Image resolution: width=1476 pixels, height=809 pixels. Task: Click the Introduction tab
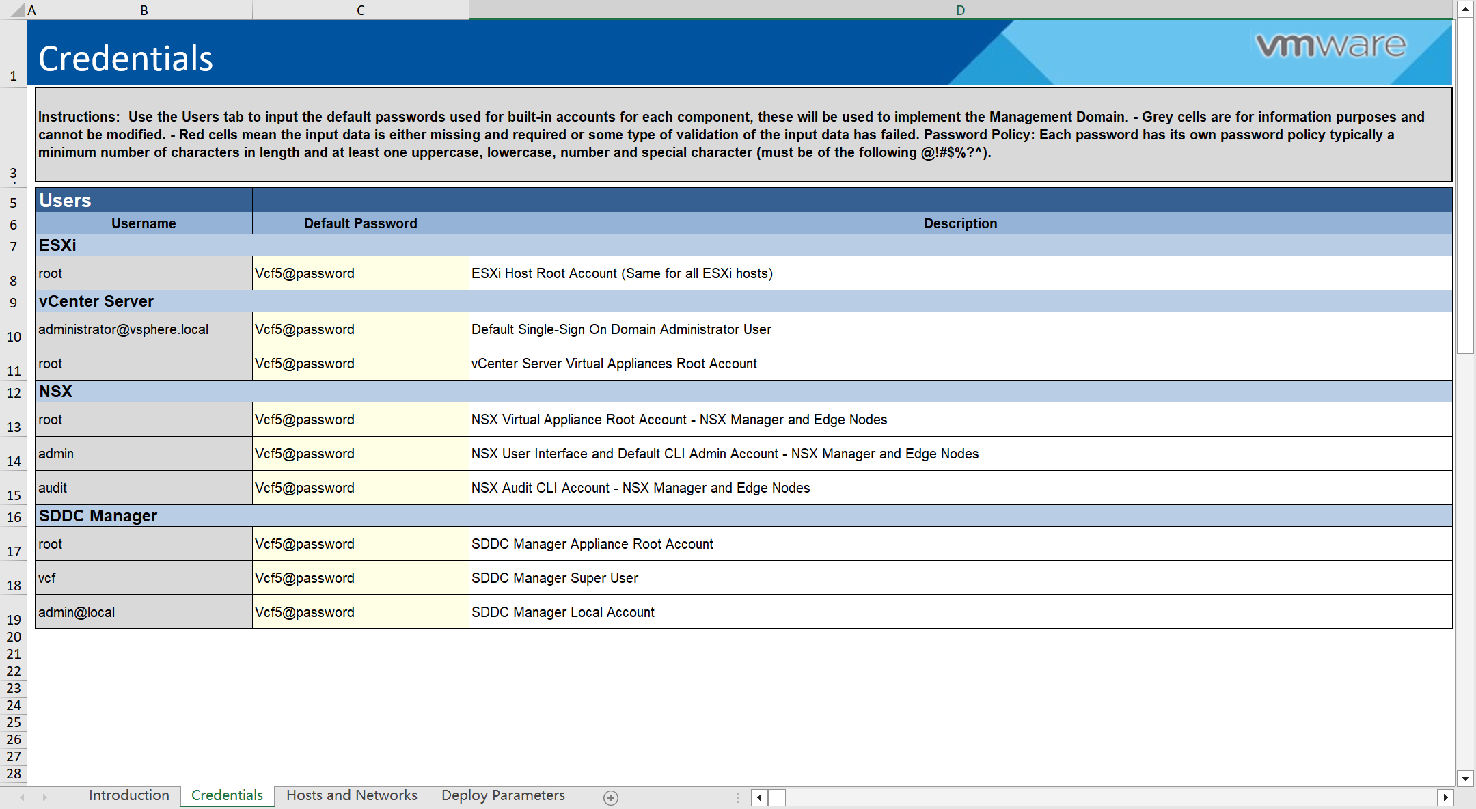[128, 795]
